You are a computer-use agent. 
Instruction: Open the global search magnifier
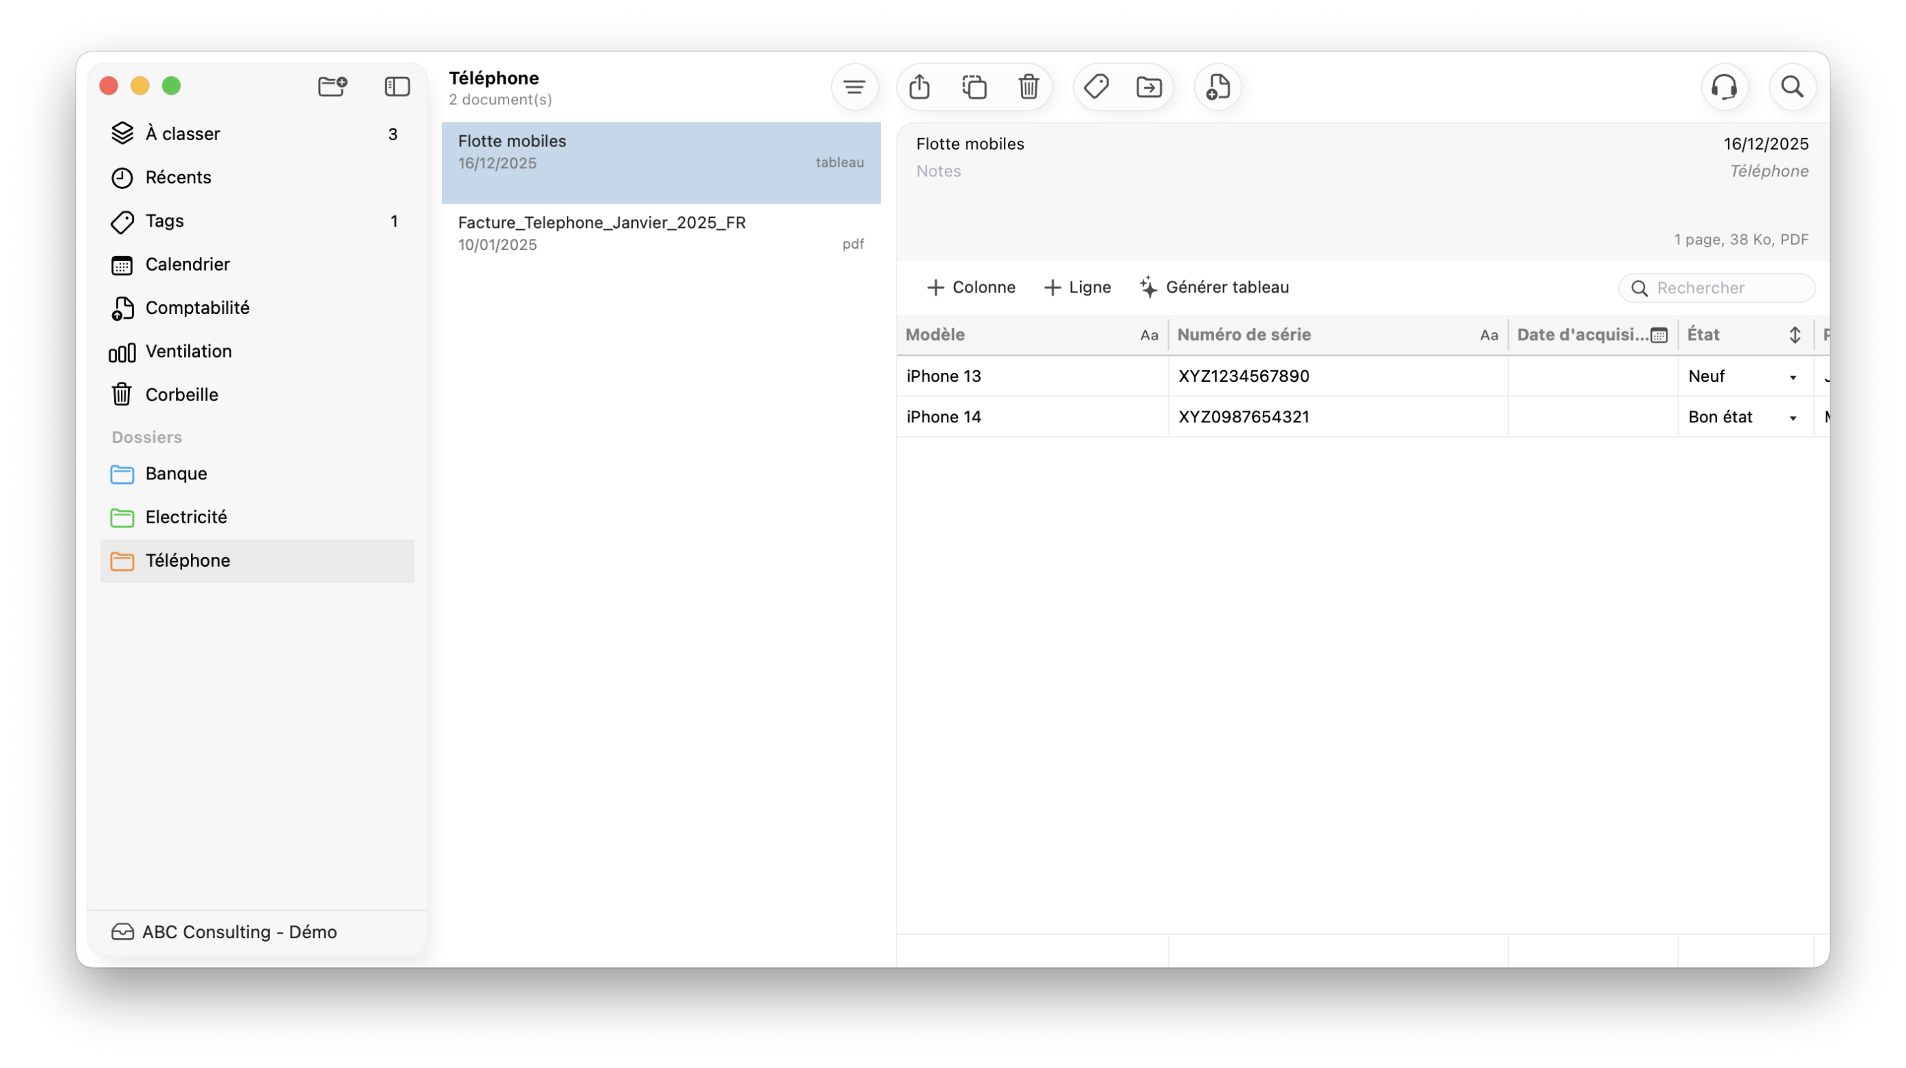tap(1792, 87)
